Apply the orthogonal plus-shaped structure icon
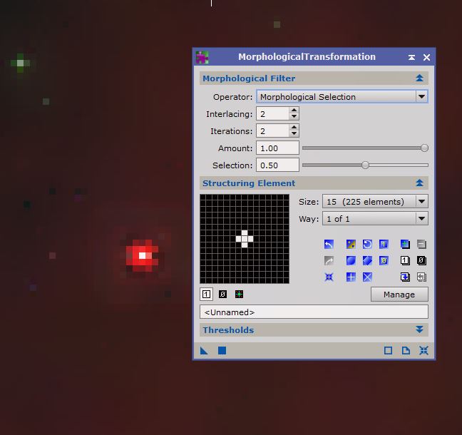 (x=351, y=277)
